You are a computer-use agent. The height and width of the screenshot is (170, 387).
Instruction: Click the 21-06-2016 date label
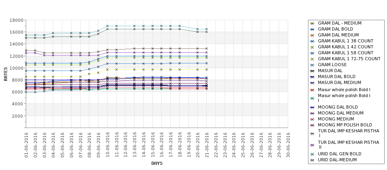point(207,145)
